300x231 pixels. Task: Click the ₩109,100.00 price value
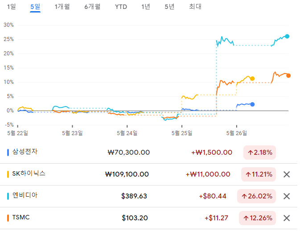[127, 174]
